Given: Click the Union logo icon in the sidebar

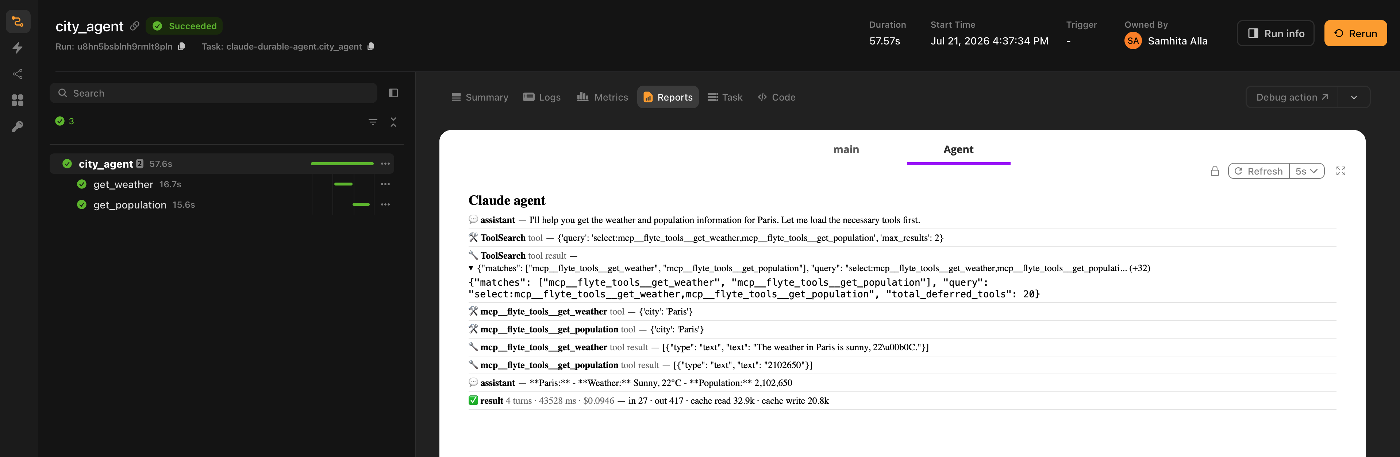Looking at the screenshot, I should 18,22.
